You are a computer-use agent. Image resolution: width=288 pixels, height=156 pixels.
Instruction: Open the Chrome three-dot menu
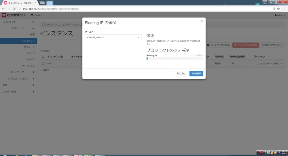(285, 9)
